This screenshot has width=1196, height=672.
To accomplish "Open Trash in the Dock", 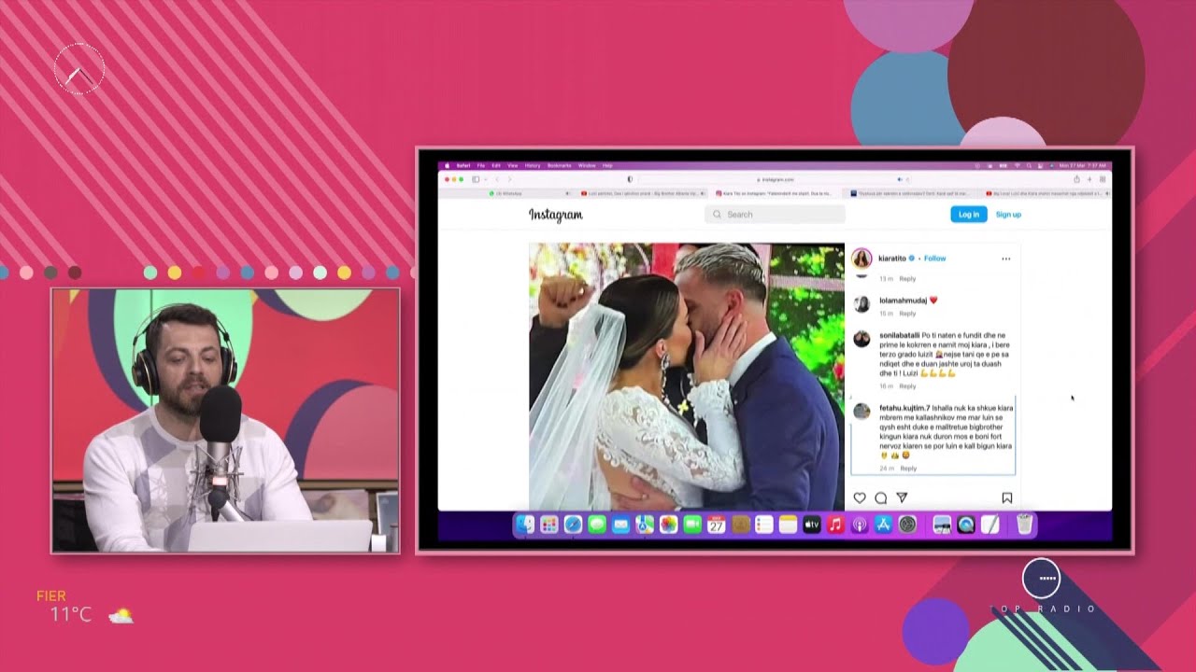I will (x=1024, y=525).
